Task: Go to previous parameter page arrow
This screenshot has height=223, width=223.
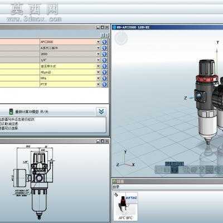Action: pos(103,35)
